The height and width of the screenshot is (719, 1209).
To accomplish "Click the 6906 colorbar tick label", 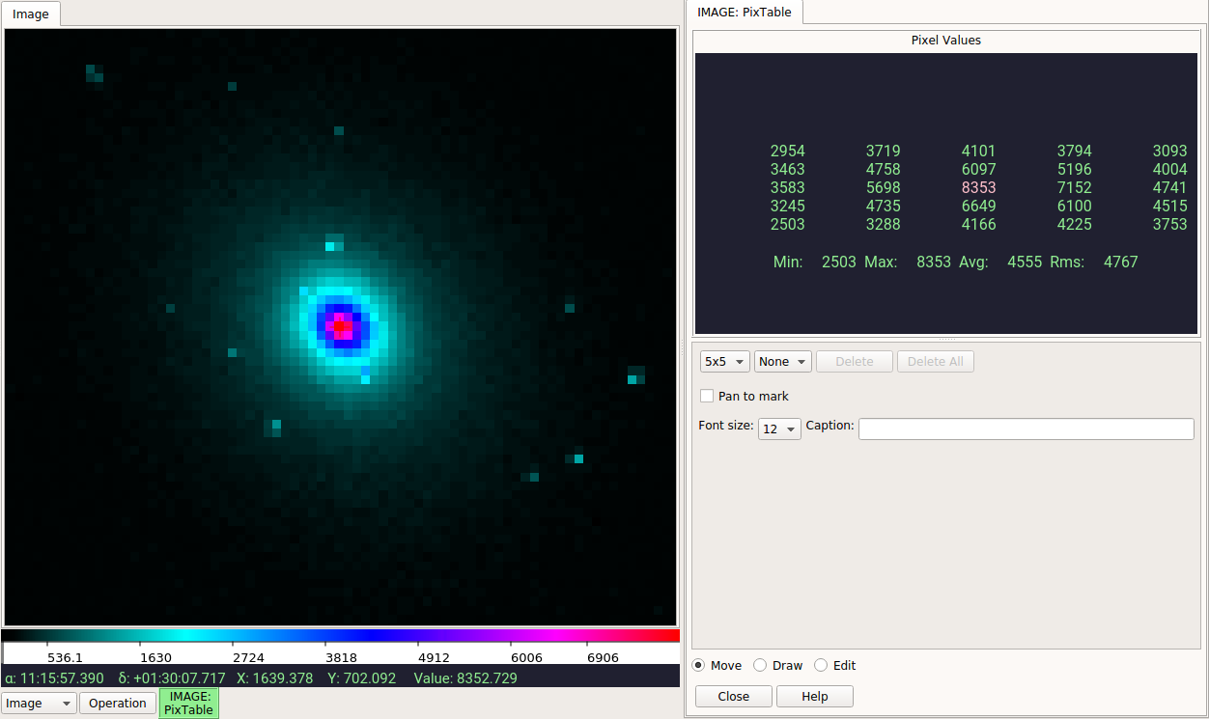I will tap(604, 657).
